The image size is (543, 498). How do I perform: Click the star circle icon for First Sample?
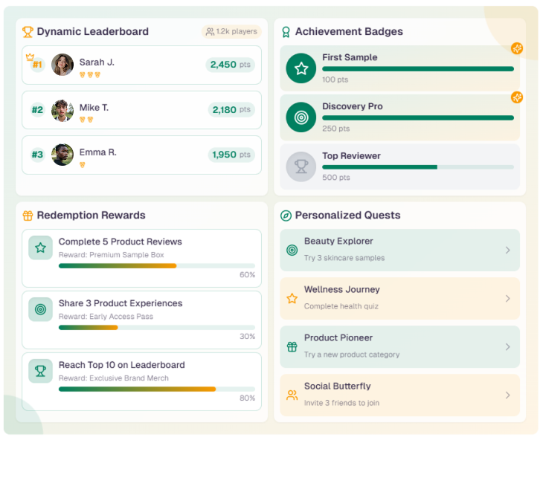click(x=301, y=68)
